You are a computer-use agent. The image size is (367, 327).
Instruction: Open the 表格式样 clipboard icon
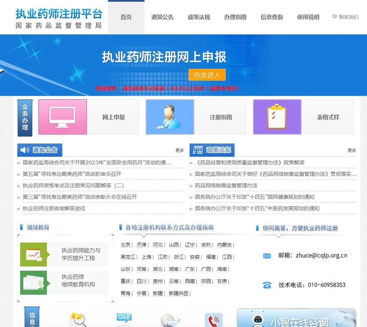[277, 117]
